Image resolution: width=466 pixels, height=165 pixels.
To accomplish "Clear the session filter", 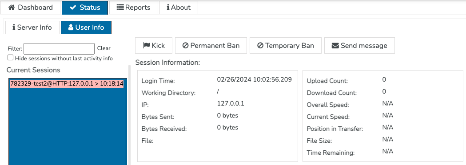I will 104,48.
